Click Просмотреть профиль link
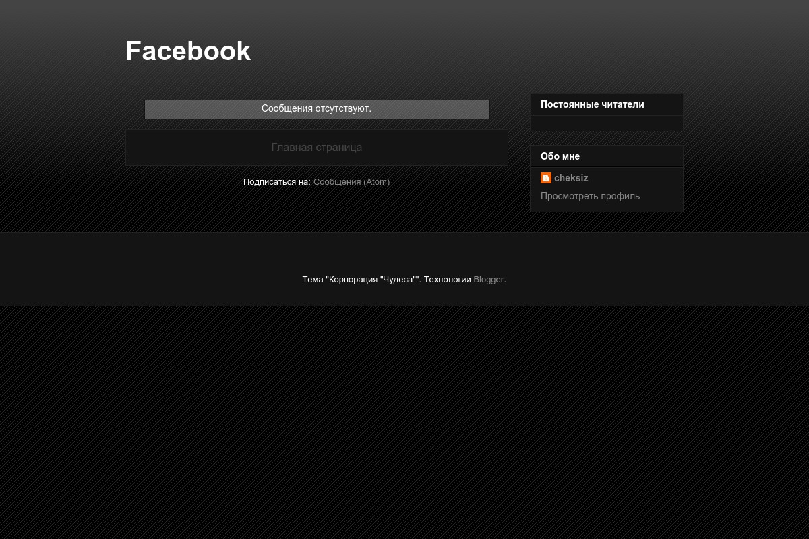The image size is (809, 539). (590, 196)
